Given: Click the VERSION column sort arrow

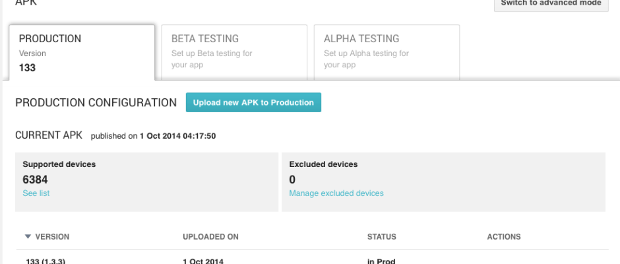Looking at the screenshot, I should coord(28,236).
